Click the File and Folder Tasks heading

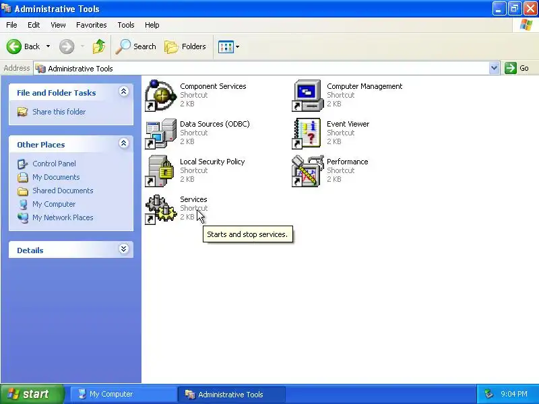(x=57, y=93)
